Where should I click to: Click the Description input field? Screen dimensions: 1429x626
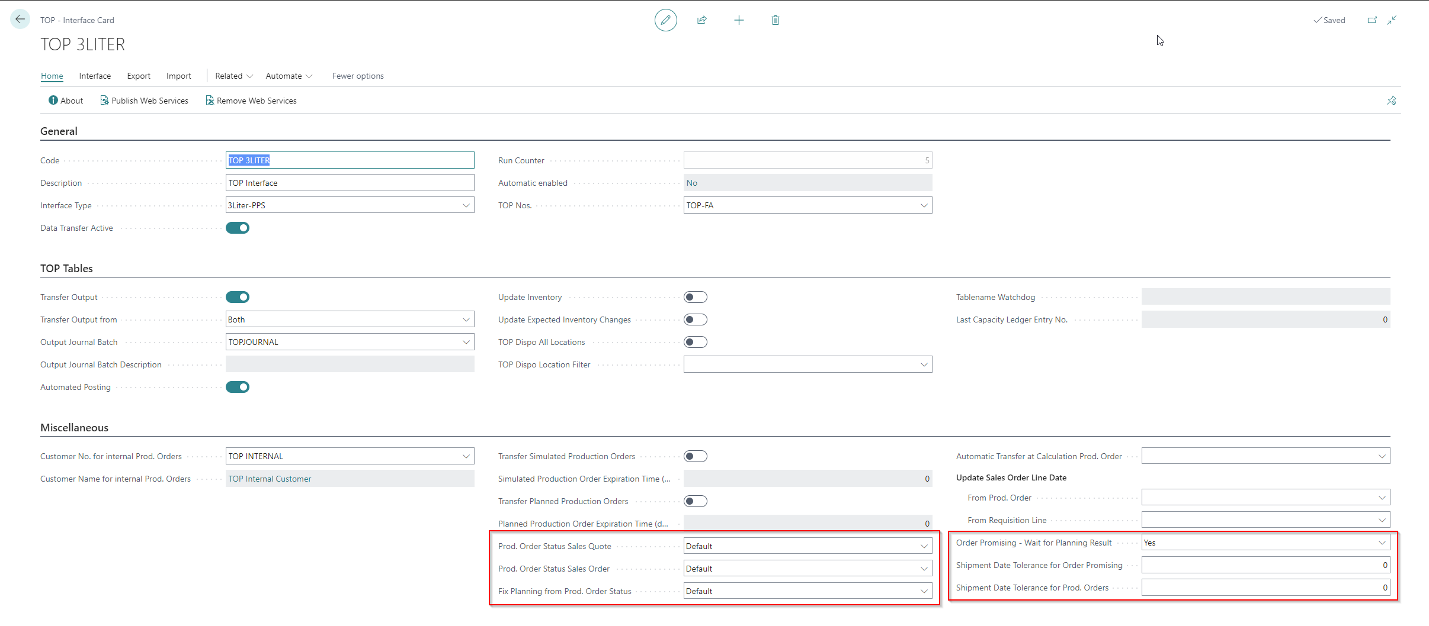[350, 183]
